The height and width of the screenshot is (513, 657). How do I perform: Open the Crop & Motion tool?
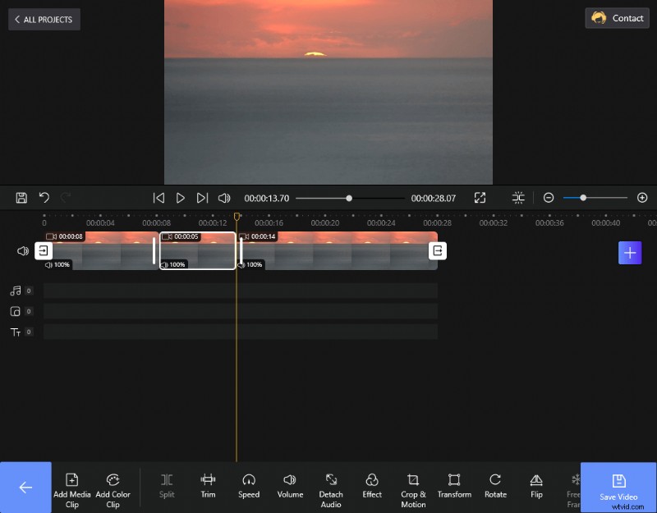(413, 487)
